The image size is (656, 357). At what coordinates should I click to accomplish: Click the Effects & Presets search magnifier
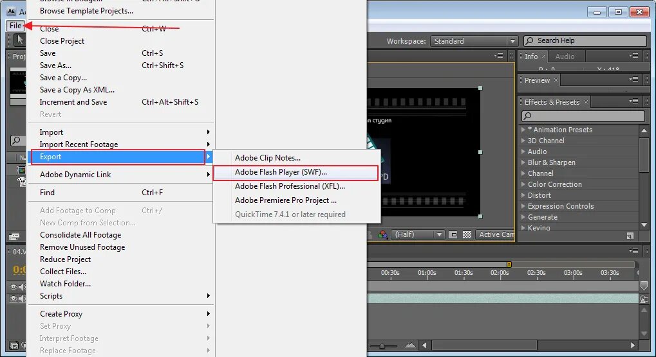click(x=527, y=116)
